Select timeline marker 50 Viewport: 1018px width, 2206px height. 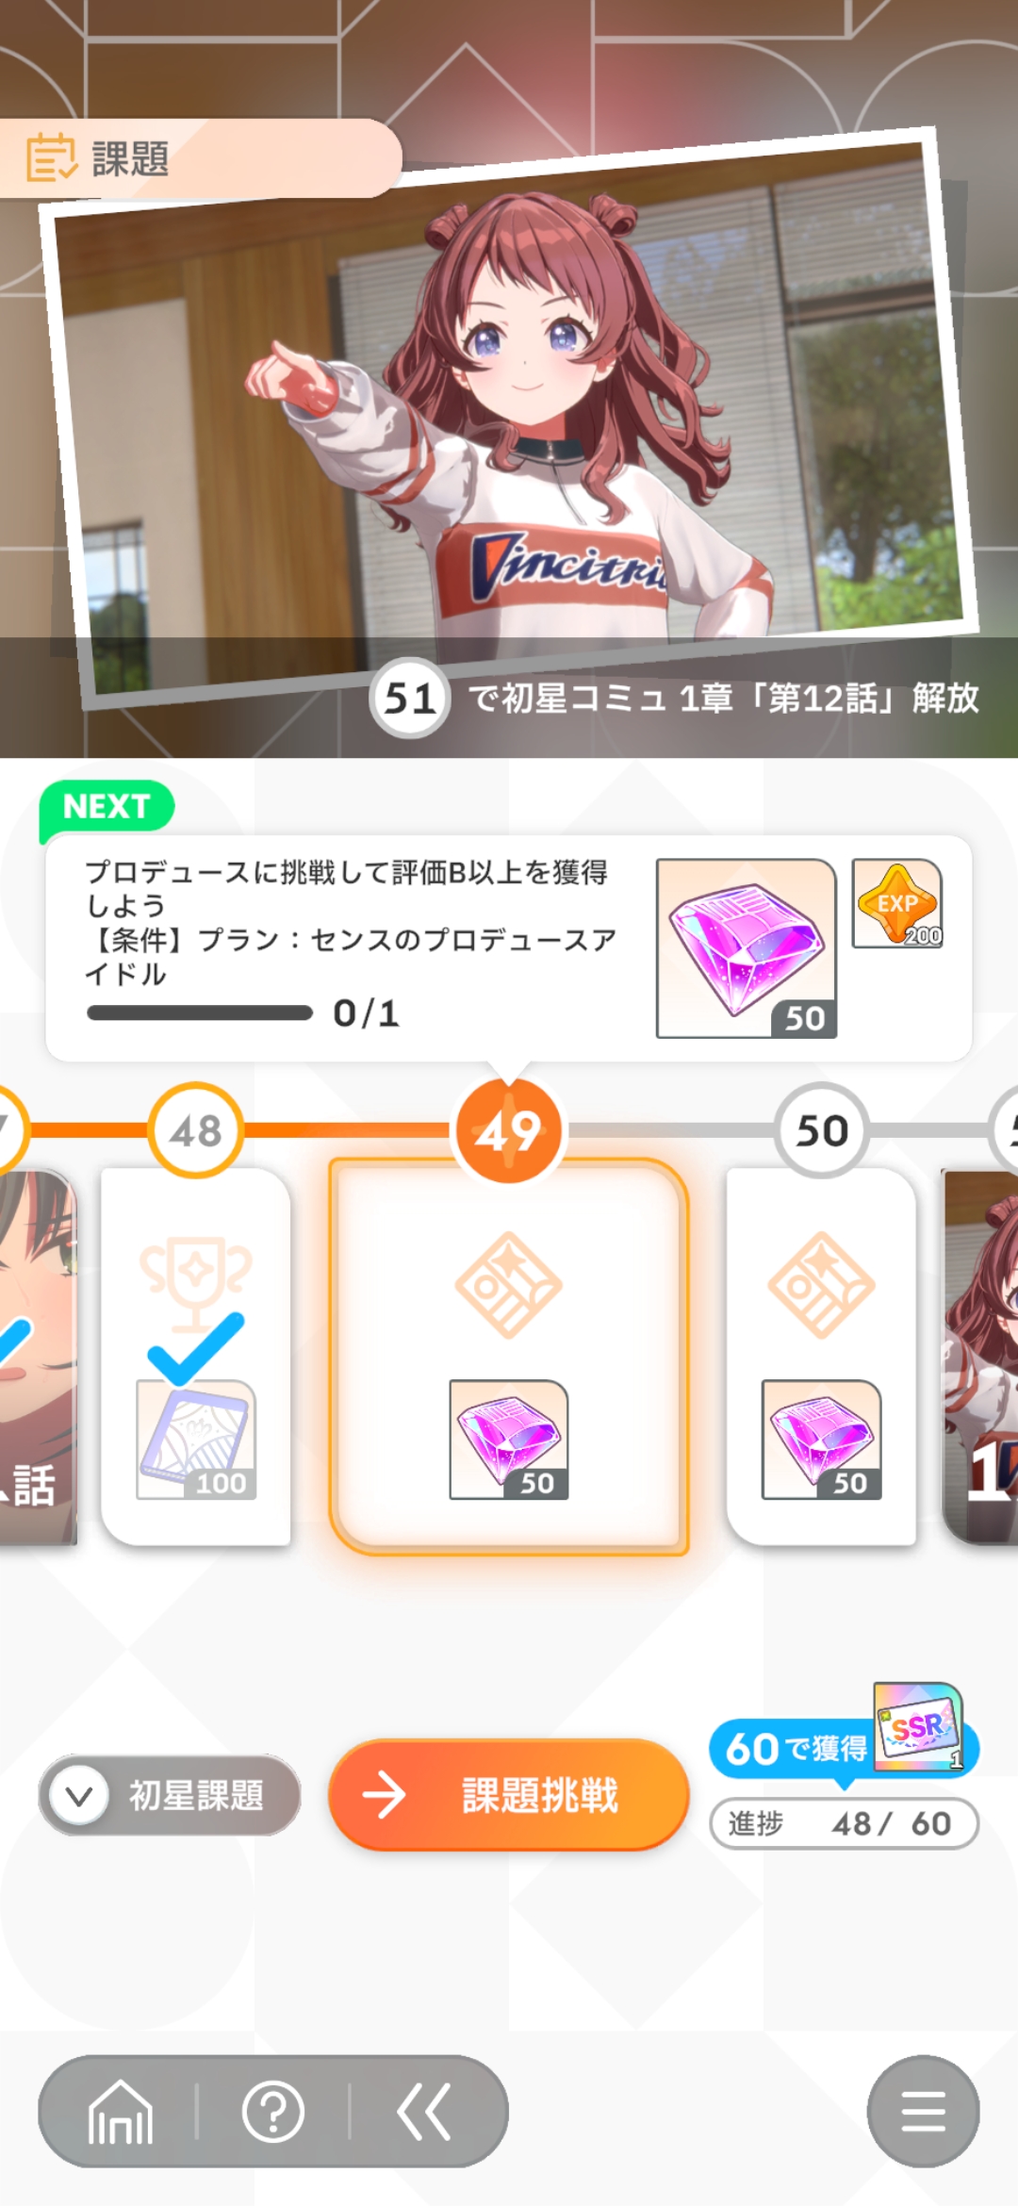click(x=822, y=1129)
